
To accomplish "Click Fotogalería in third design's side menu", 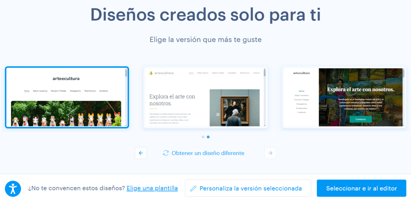I will [x=302, y=104].
